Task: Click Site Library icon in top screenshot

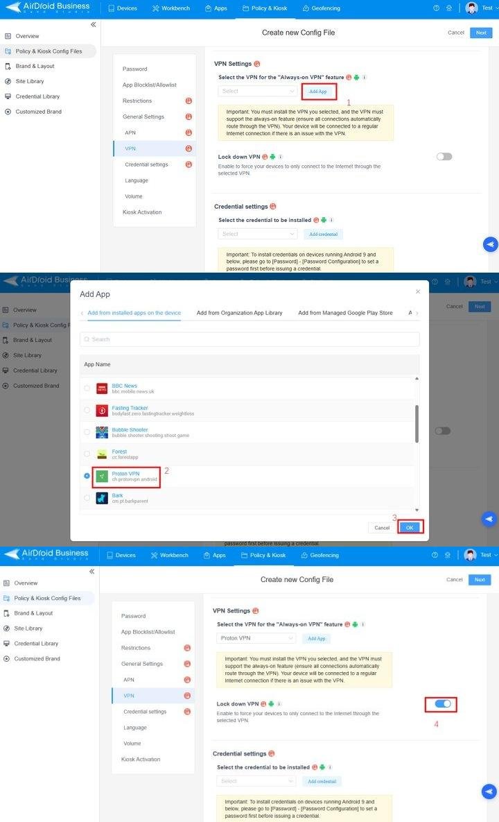Action: [x=8, y=81]
